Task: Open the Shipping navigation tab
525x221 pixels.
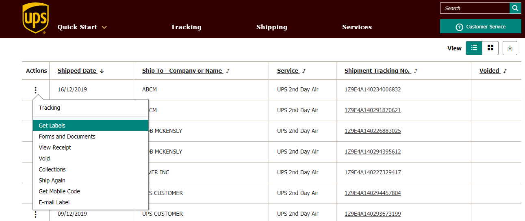Action: [x=271, y=27]
